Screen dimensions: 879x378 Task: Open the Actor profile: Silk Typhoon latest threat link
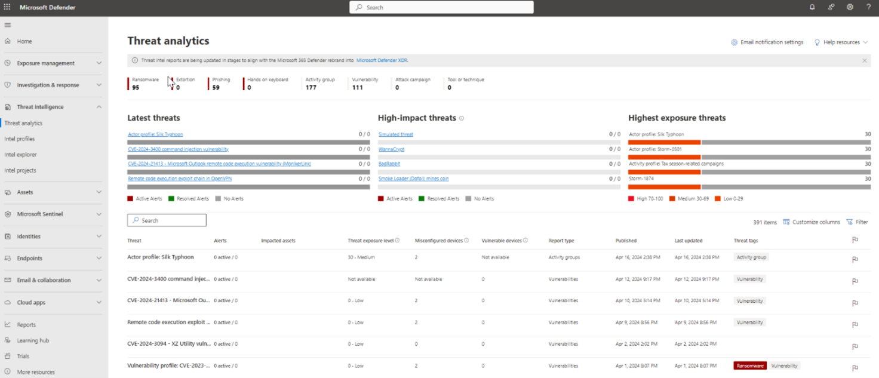click(155, 134)
